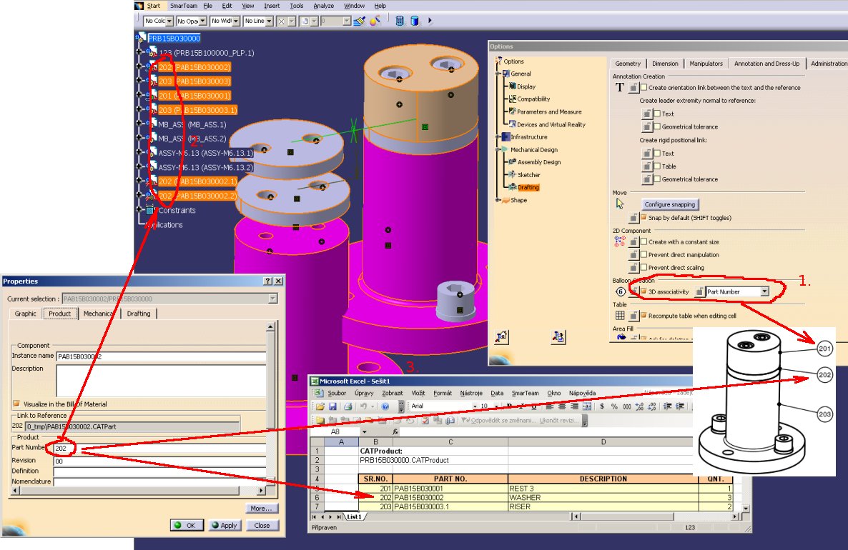848x550 pixels.
Task: Click the graphic properties wizard icon
Action: coord(375,21)
